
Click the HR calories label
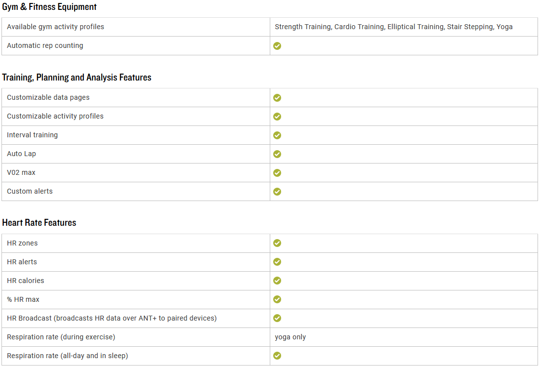coord(26,281)
